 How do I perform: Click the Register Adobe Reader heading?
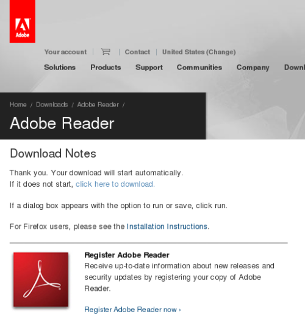[x=127, y=255]
